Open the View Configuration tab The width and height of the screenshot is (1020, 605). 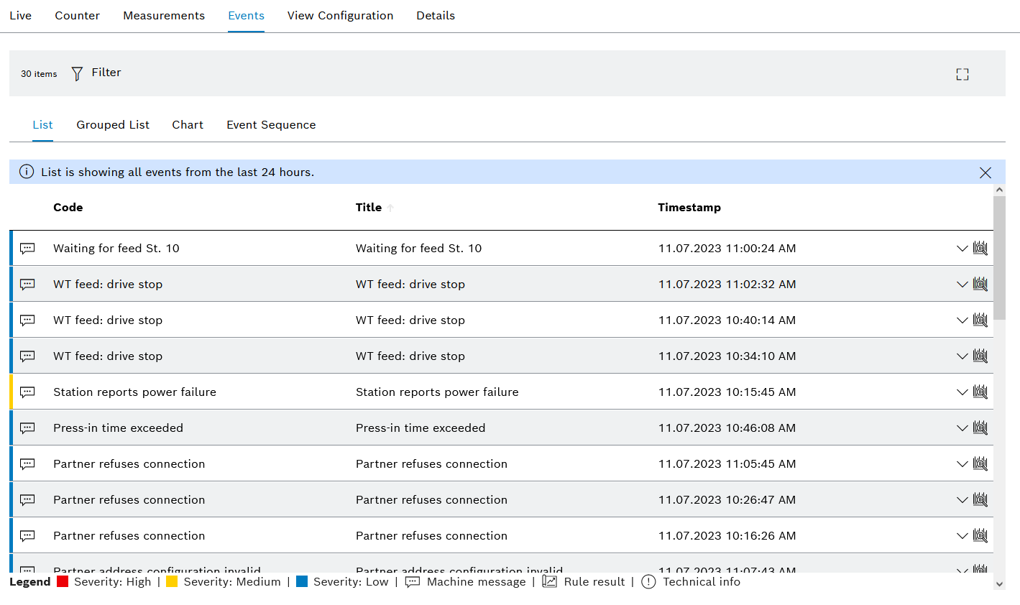coord(341,16)
